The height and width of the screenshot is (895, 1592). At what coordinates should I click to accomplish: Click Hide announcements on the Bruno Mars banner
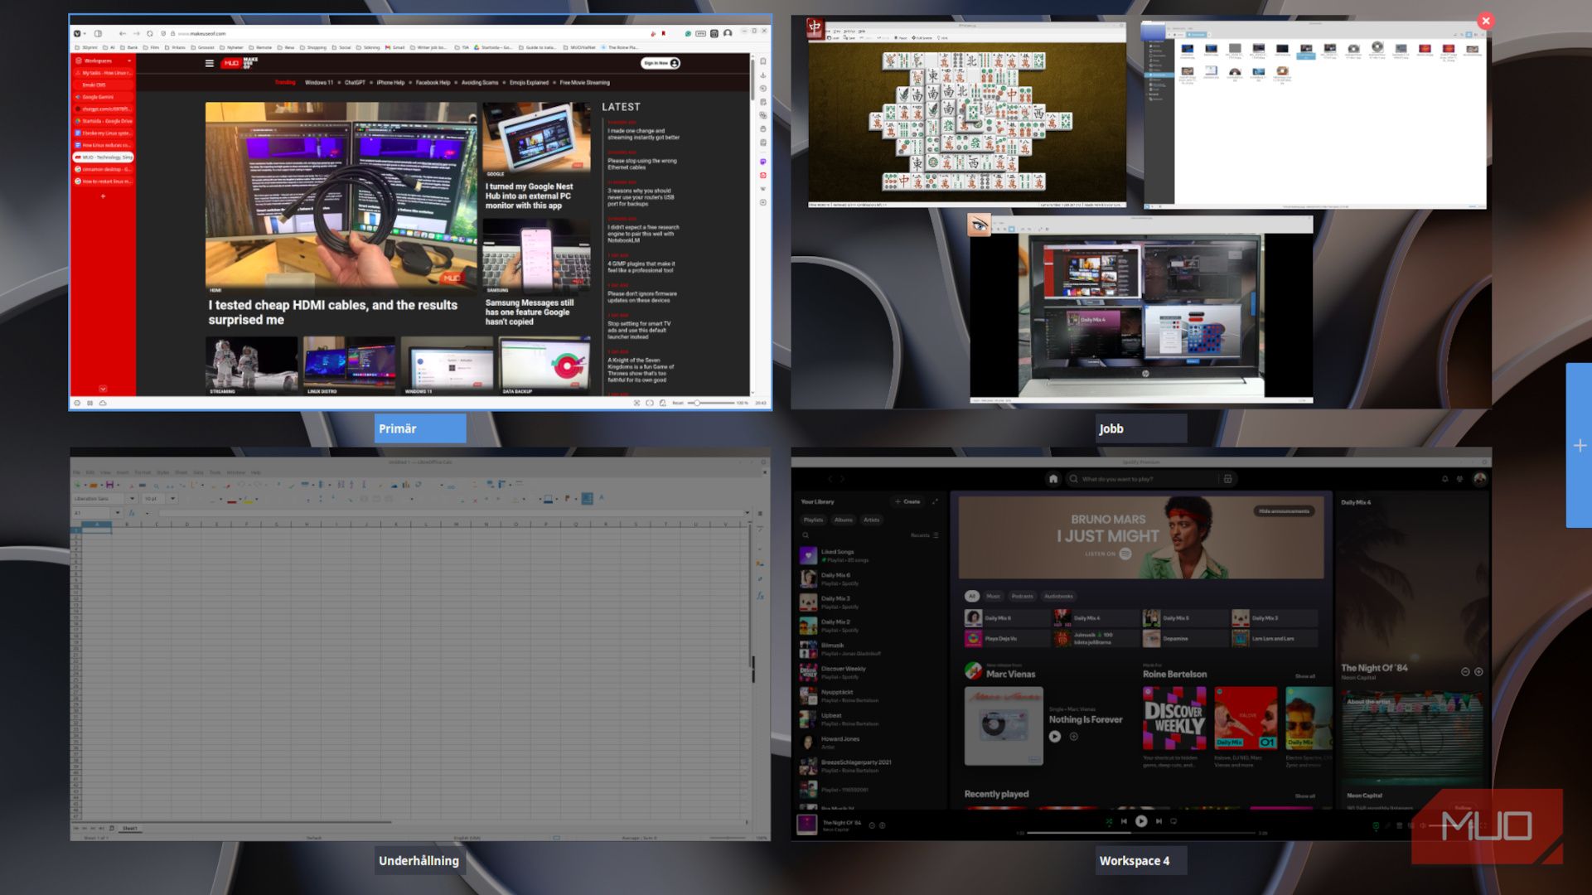pos(1284,511)
